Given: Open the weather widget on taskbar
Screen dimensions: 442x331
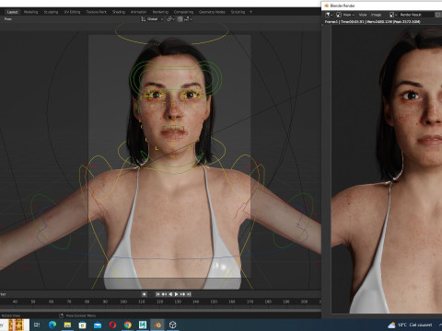Looking at the screenshot, I should tap(410, 325).
